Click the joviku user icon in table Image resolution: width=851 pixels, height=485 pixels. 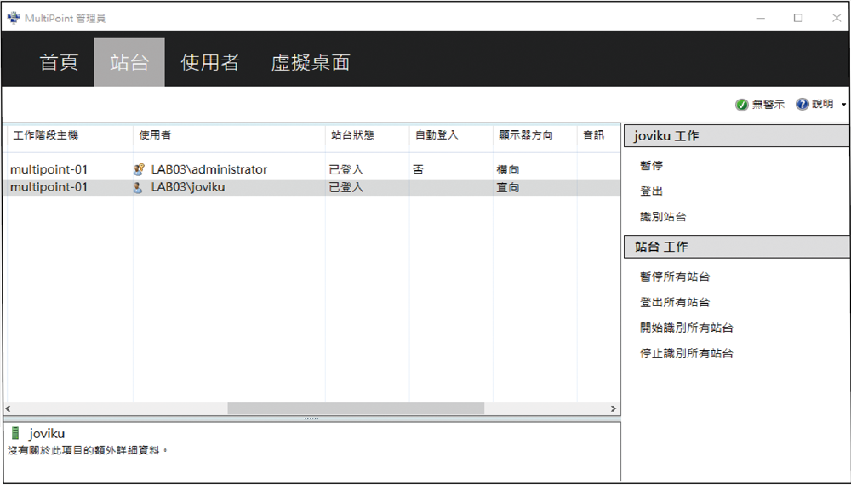pos(139,188)
